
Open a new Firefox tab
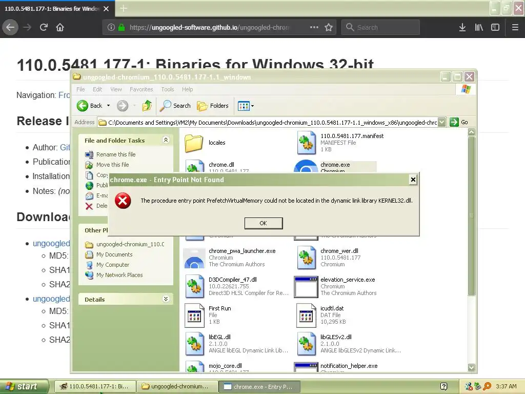[x=124, y=8]
